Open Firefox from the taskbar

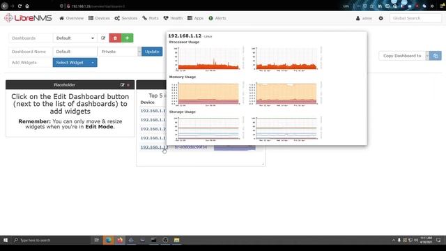click(120, 240)
